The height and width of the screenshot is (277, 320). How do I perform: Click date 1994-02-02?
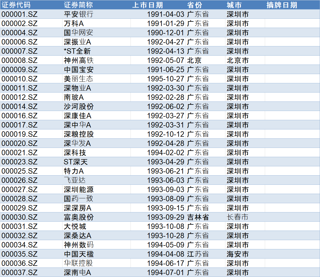158,152
